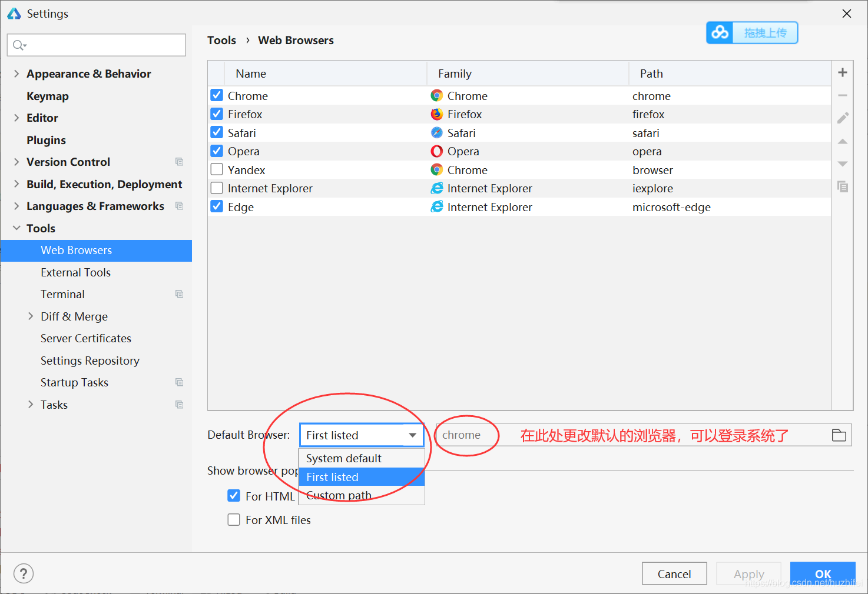
Task: Click the Path column header
Action: point(730,74)
